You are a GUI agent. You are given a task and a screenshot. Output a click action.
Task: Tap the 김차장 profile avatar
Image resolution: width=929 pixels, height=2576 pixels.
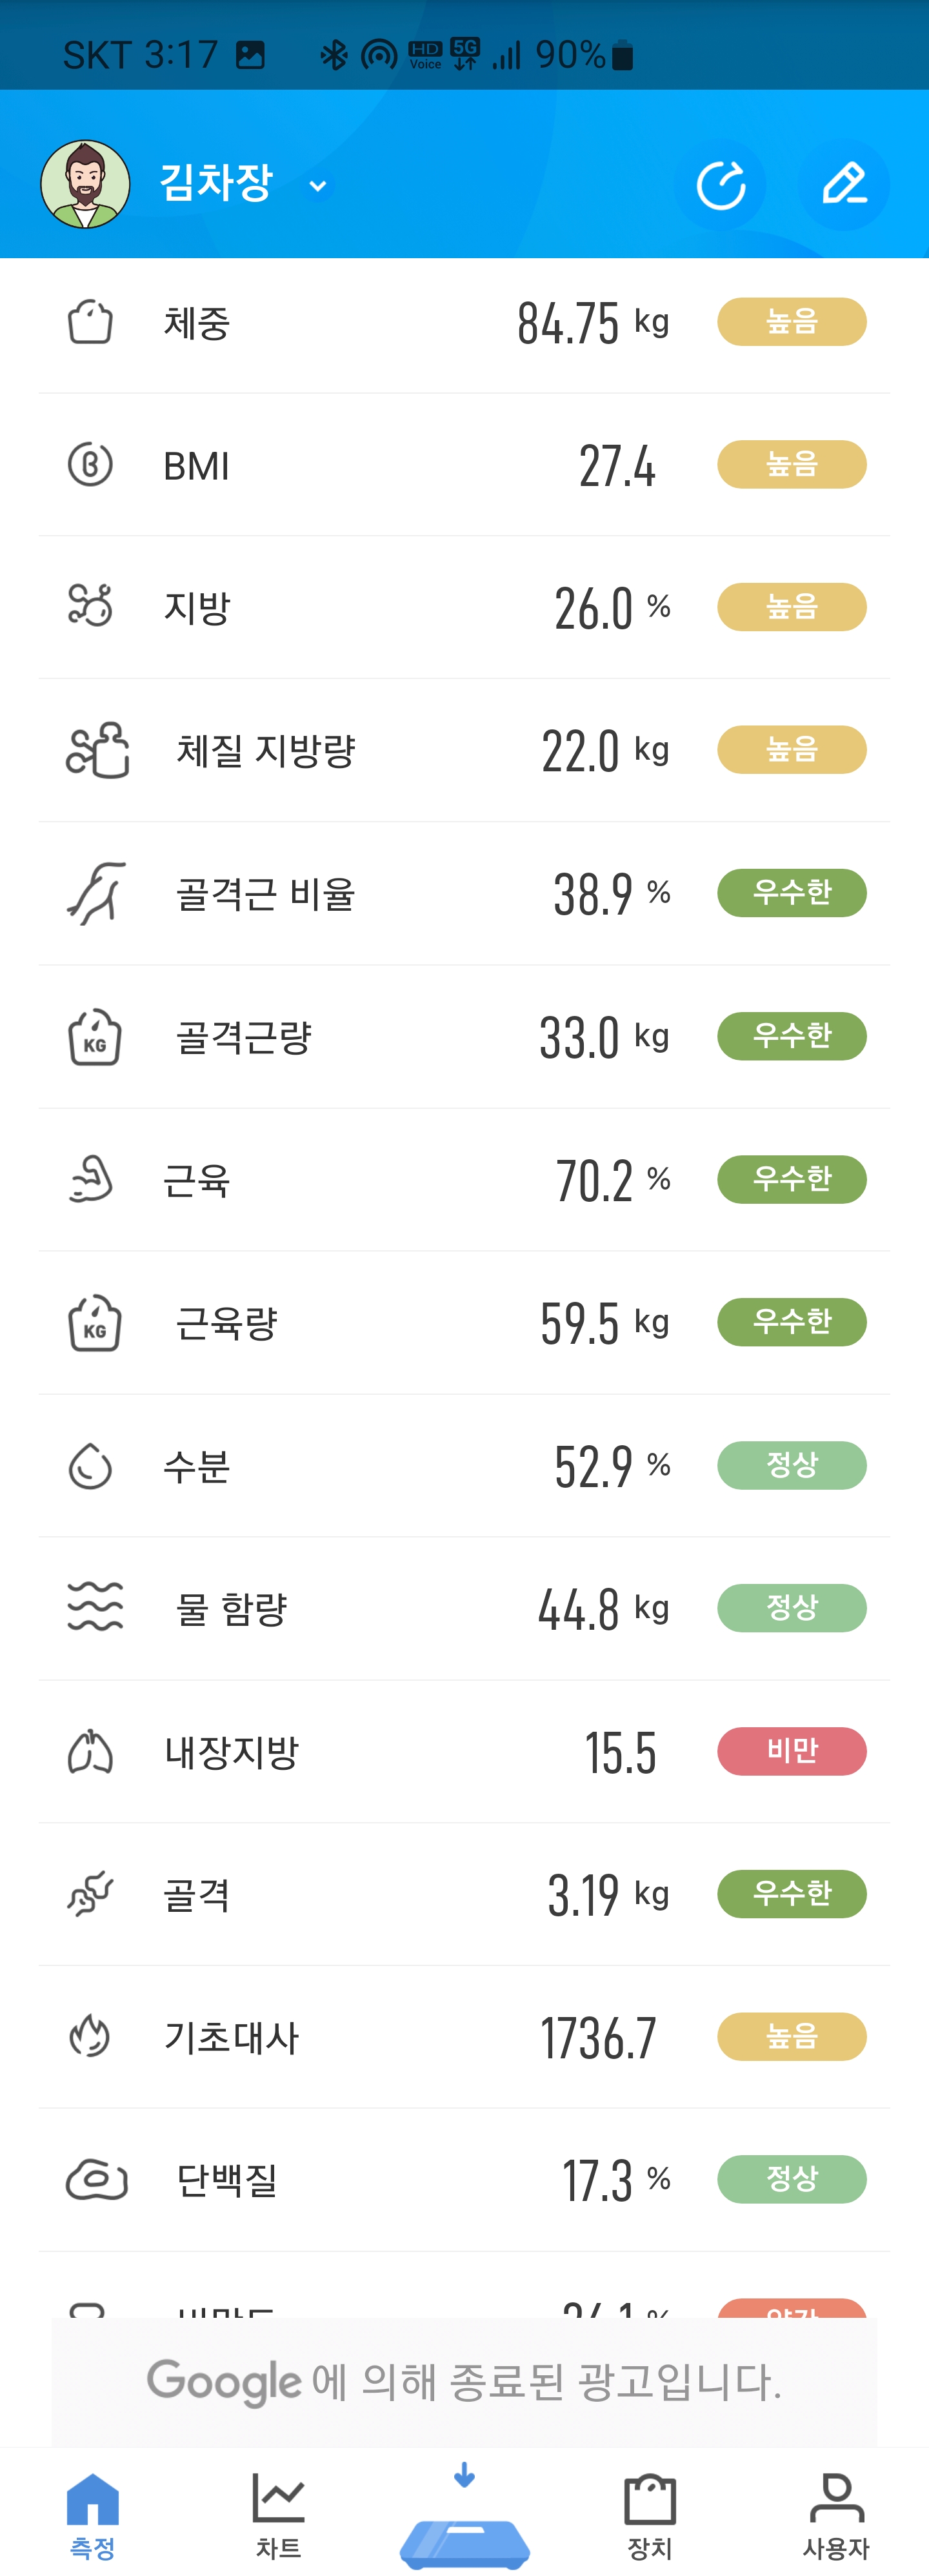[85, 185]
